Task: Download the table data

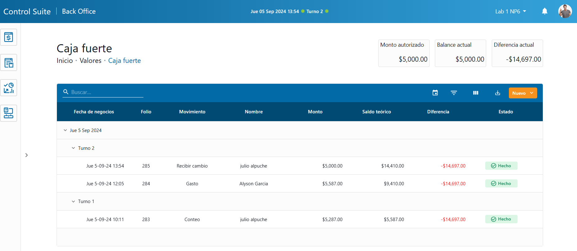Action: pyautogui.click(x=498, y=93)
